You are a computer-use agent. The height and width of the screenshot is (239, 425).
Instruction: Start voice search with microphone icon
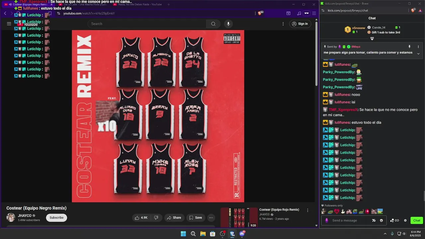[228, 24]
